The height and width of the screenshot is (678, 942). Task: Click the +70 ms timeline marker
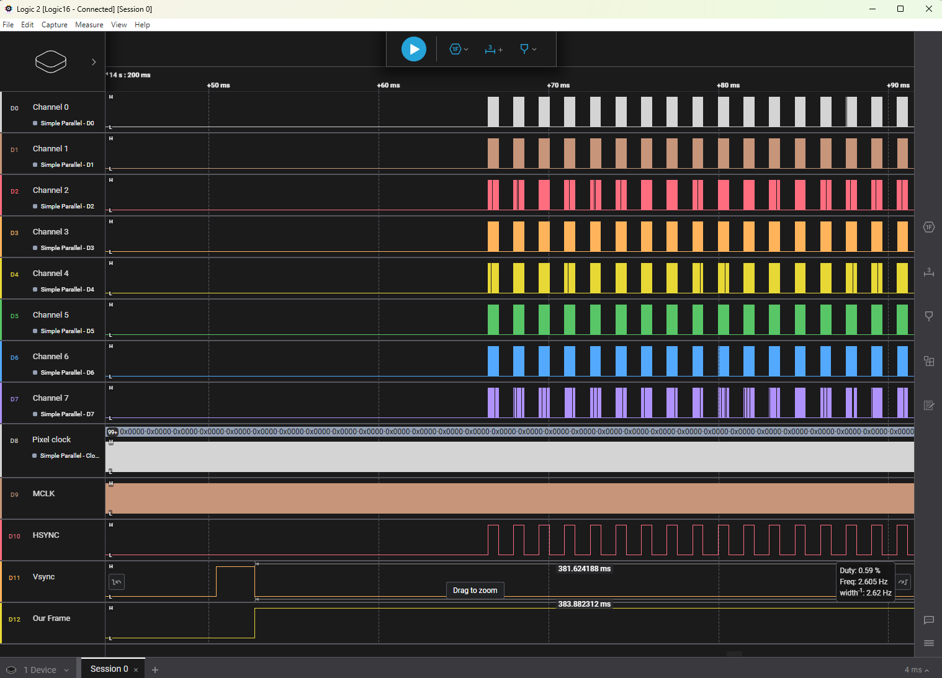coord(558,86)
